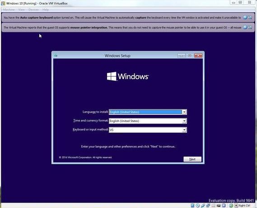Click the Auto capture keyboard notification message
This screenshot has width=257, height=208.
click(x=122, y=18)
